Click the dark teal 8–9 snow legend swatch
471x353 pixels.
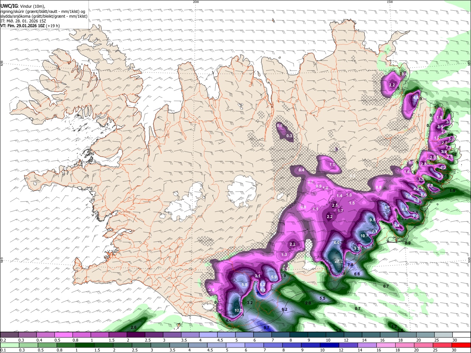point(299,335)
